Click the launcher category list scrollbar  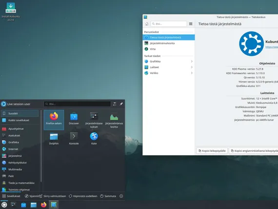point(41,146)
